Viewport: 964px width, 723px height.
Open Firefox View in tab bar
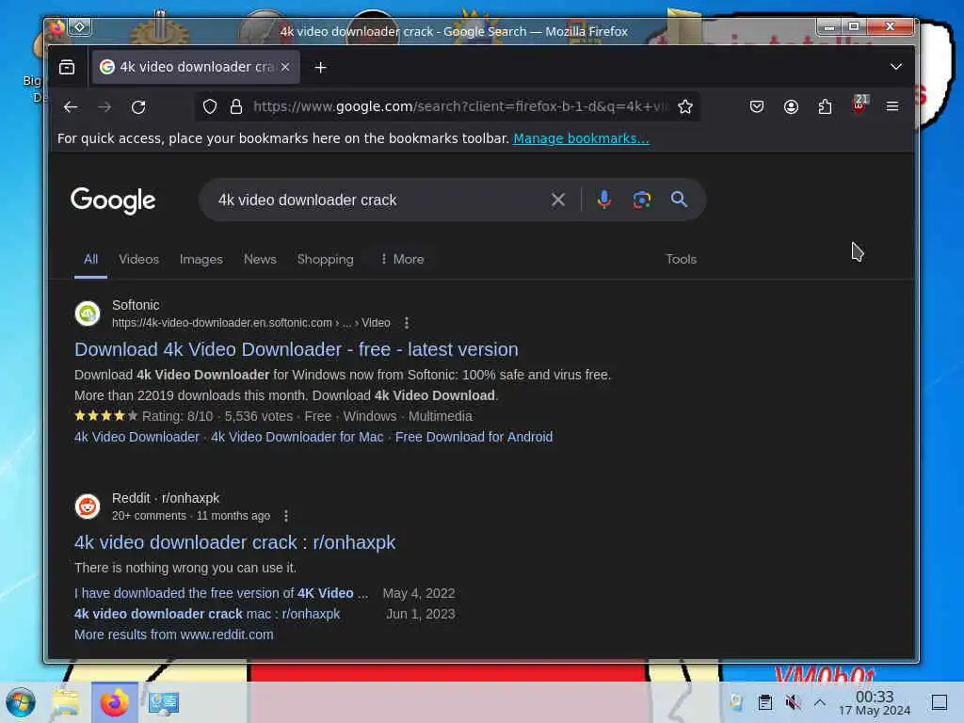(x=67, y=67)
